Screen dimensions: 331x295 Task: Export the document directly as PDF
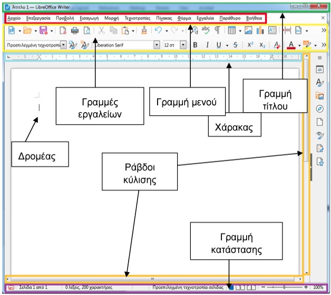click(x=63, y=31)
